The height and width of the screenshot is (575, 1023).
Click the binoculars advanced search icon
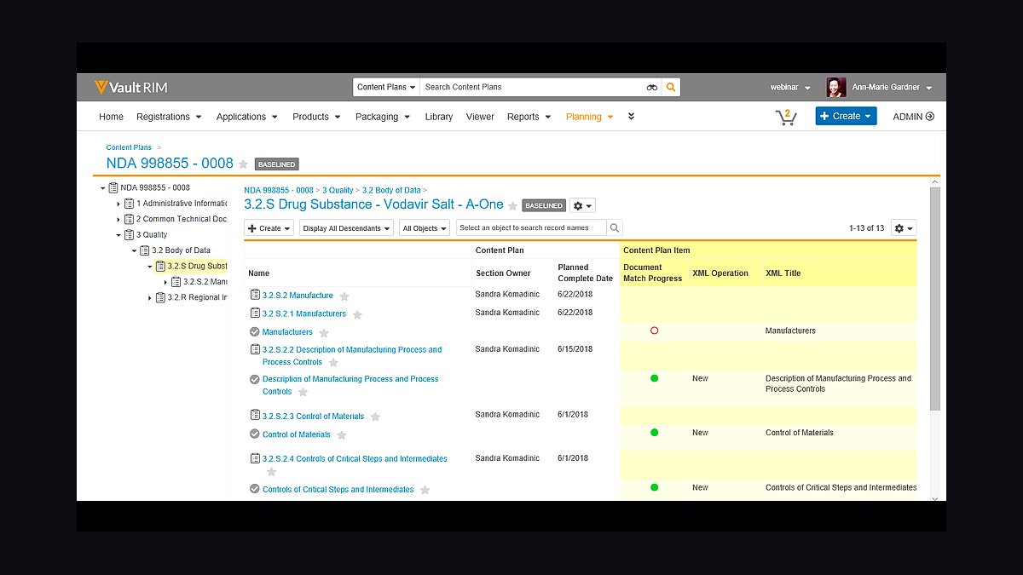[x=651, y=87]
